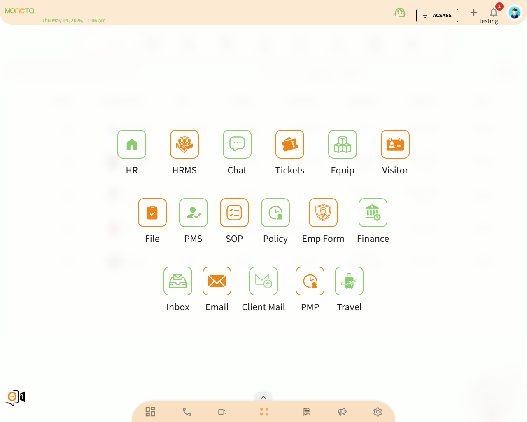Open the Equip cubes icon
527x422 pixels.
coord(343,144)
